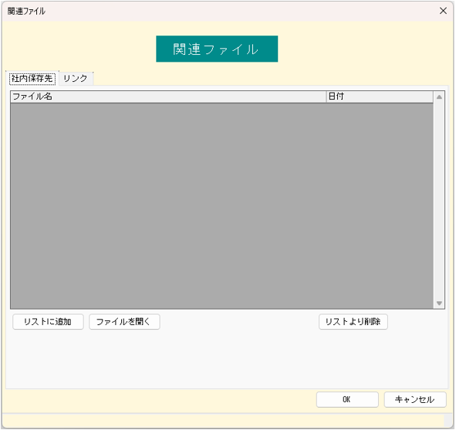
Task: Confirm with the OK button
Action: pos(347,400)
